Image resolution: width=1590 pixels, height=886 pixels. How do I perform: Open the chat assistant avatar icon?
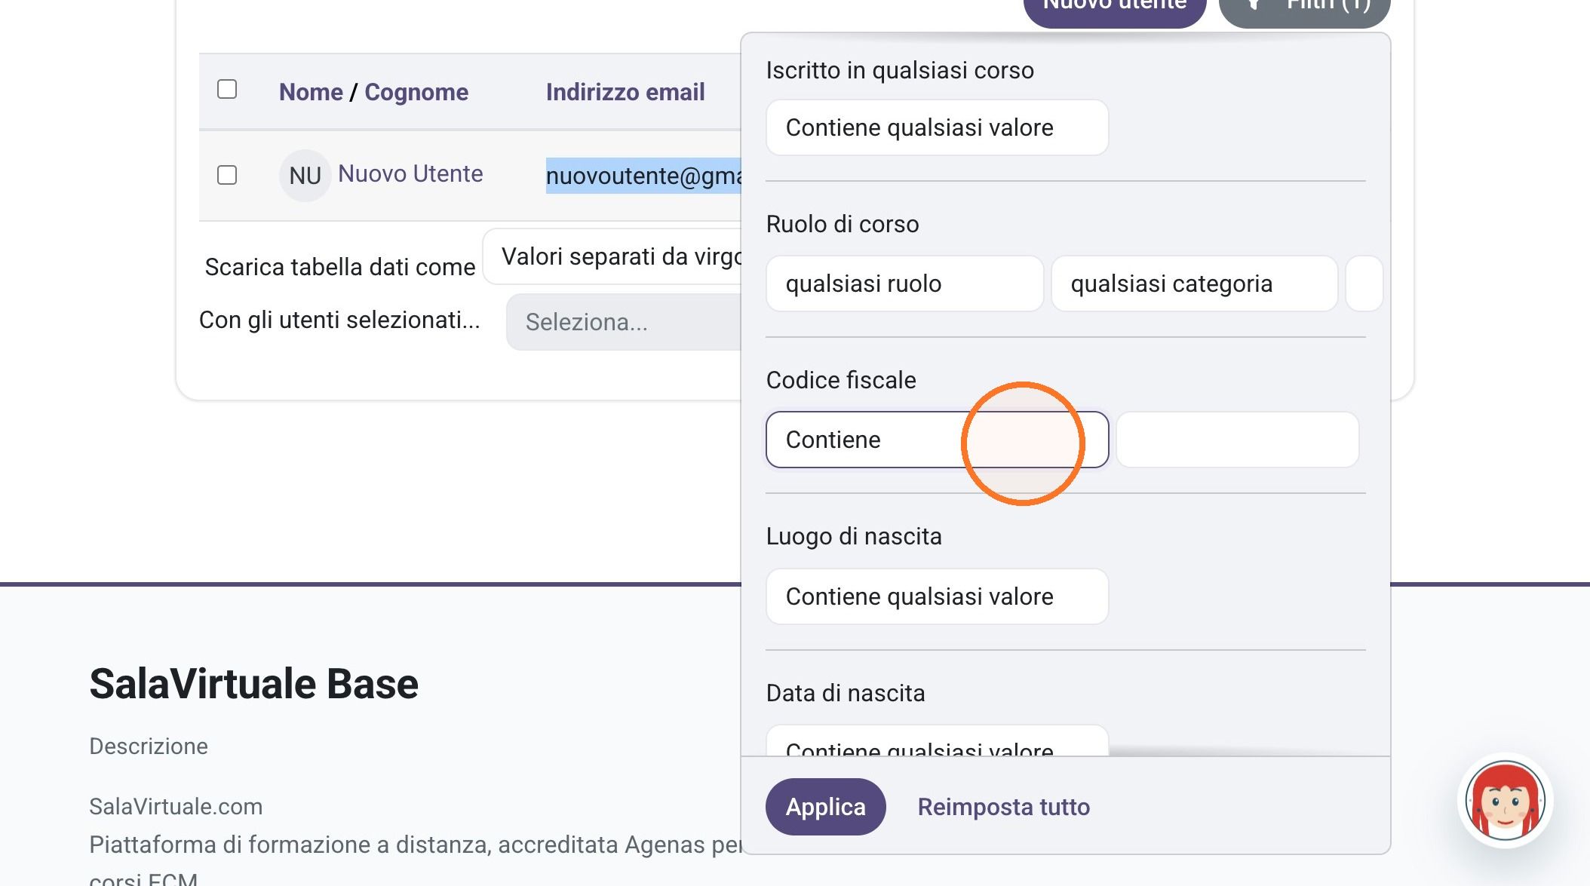click(x=1505, y=801)
